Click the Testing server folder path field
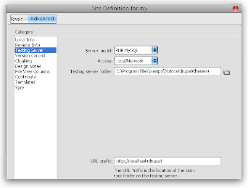This screenshot has width=248, height=188. 168,71
